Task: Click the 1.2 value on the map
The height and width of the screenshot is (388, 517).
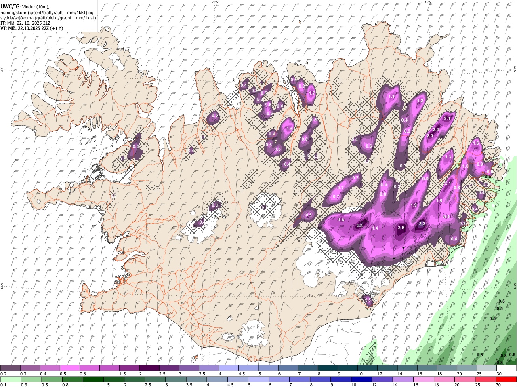Action: click(420, 101)
